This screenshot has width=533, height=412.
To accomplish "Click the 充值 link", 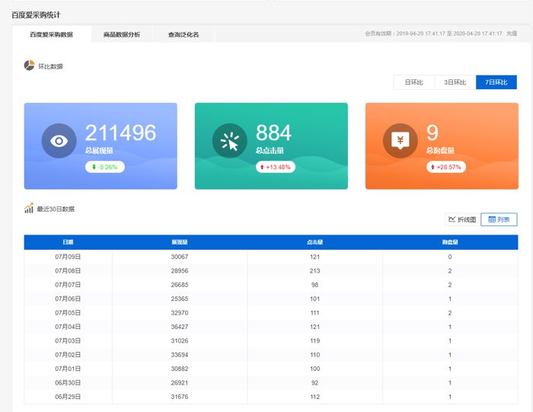I will tap(512, 34).
